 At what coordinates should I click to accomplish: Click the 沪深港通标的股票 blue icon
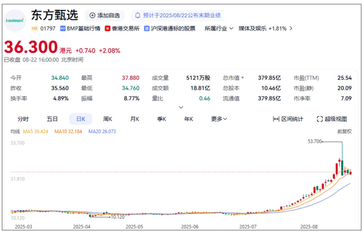[147, 28]
